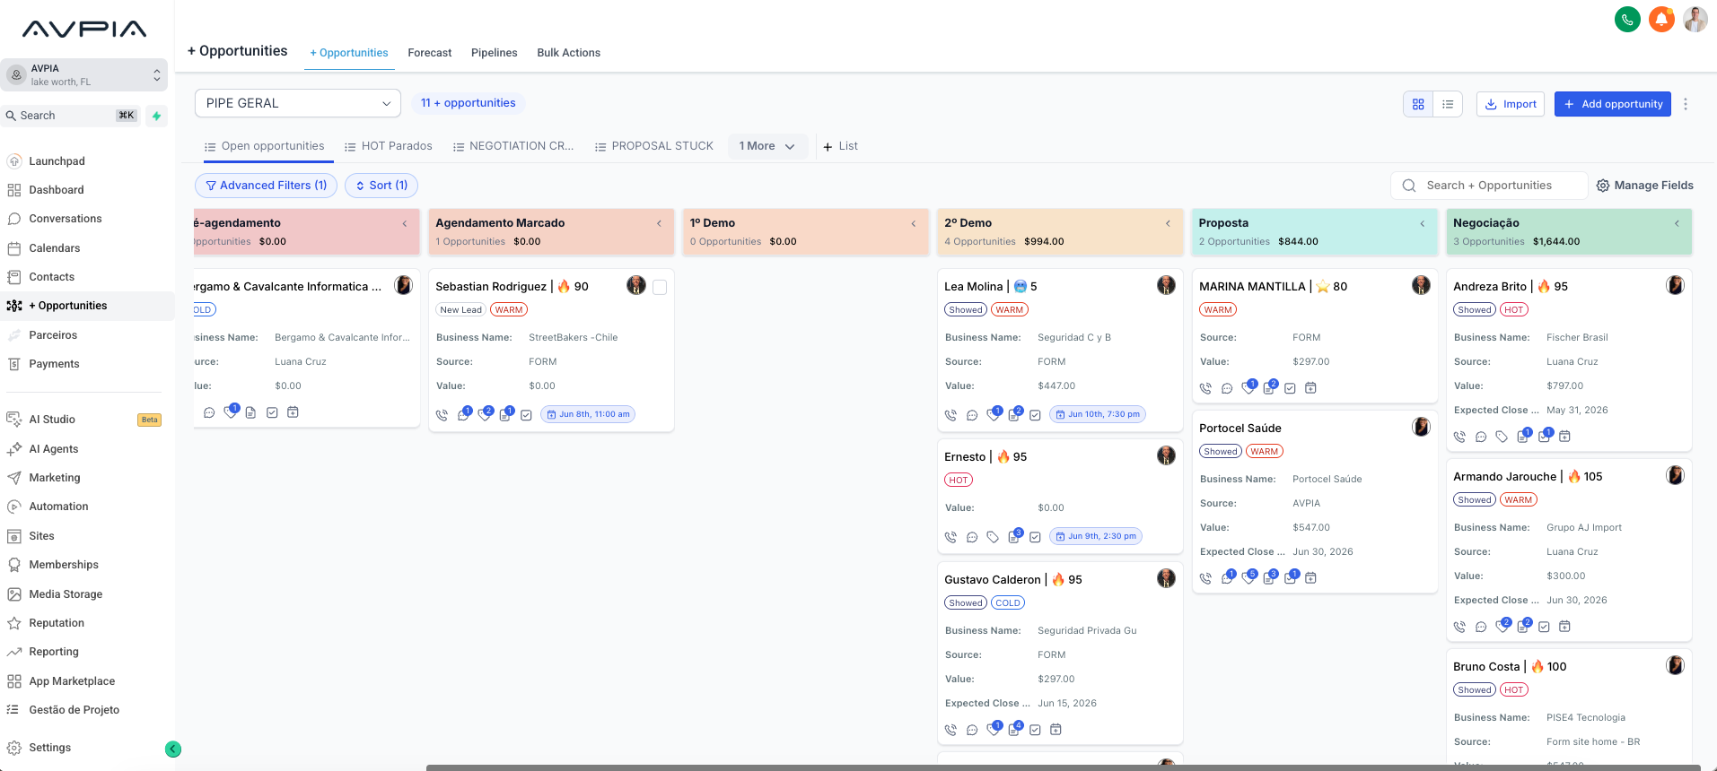Select checkbox on Sebastian Rodriguez card
Viewport: 1717px width, 771px height.
[660, 287]
